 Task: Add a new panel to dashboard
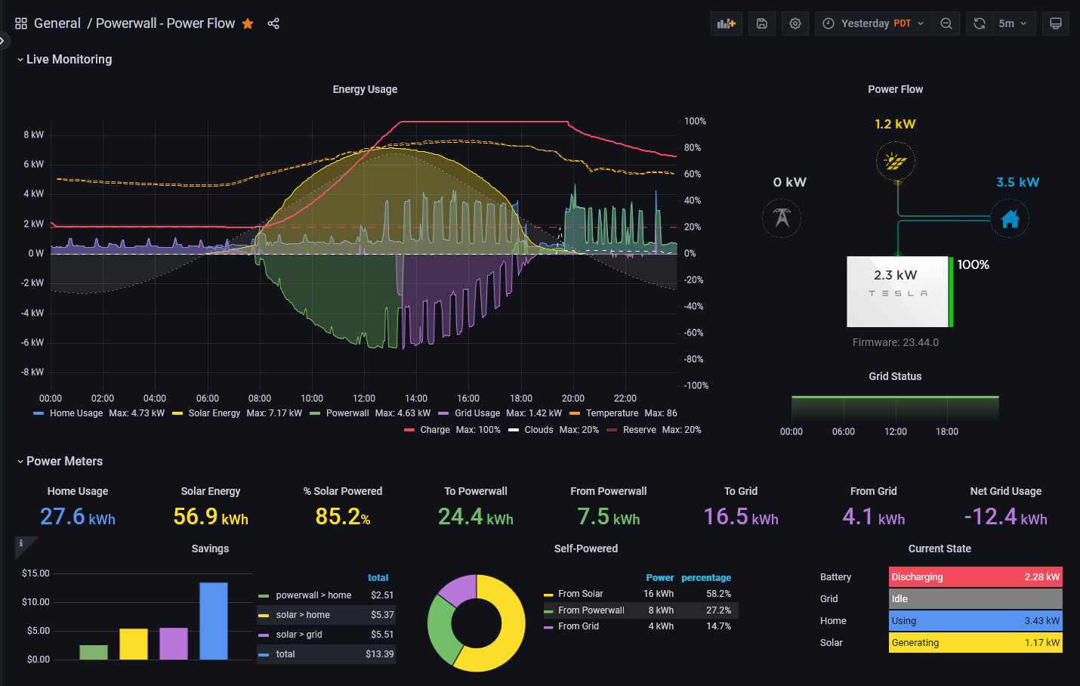[x=727, y=23]
